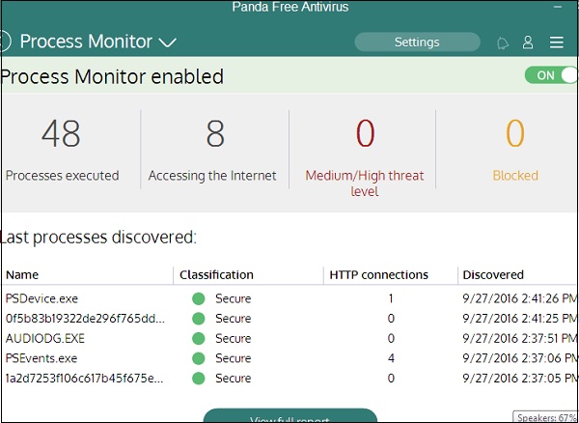Click green Secure dot for PSEvents.exe
The height and width of the screenshot is (423, 579).
pos(199,358)
